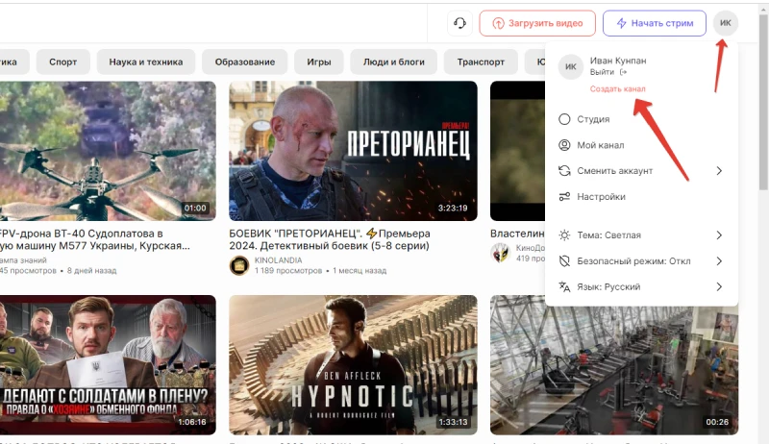Screen dimensions: 769x444
Task: Open the Ben Affleck Hypnotic thumbnail
Action: tap(353, 365)
